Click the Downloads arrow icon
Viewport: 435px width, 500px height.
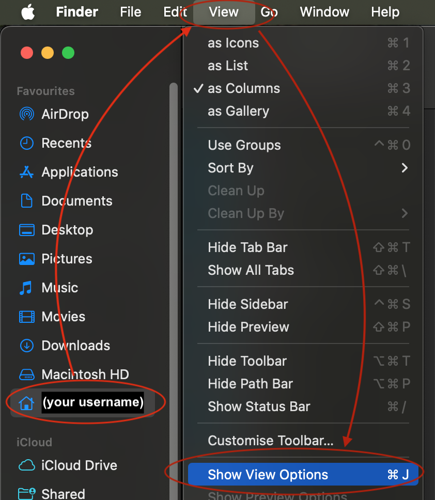tap(27, 346)
